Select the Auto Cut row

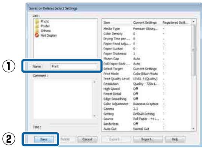click(x=147, y=129)
